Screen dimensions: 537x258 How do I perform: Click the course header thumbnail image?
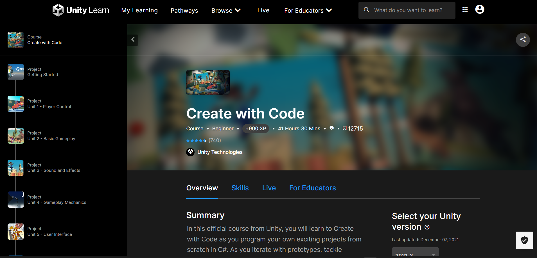point(208,82)
